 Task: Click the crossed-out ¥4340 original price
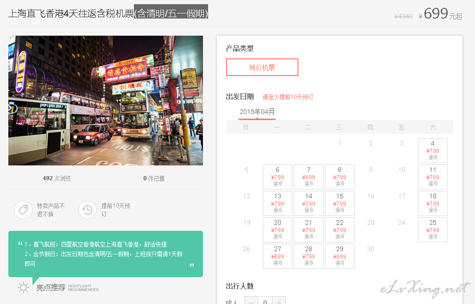tap(403, 16)
